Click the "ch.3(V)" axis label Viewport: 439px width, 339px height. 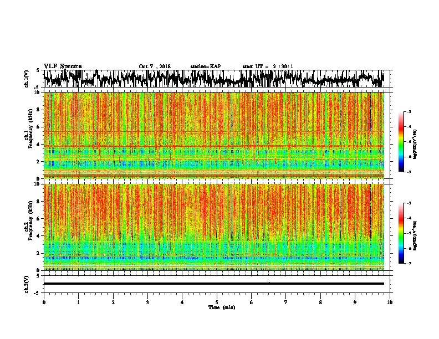point(27,284)
